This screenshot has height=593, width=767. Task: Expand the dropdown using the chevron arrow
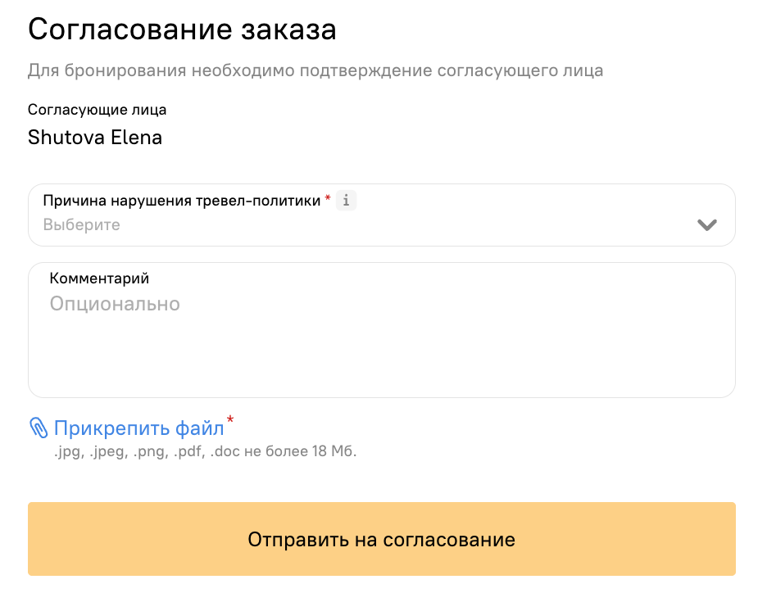(x=707, y=225)
